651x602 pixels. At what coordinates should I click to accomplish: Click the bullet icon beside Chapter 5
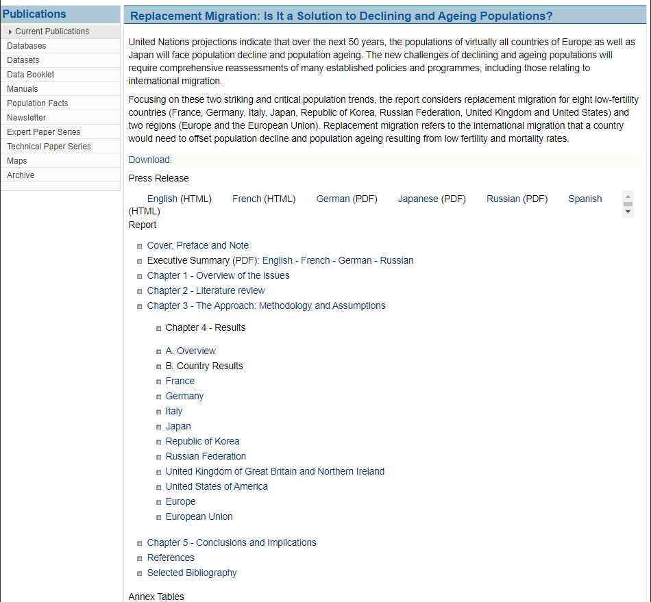coord(140,543)
